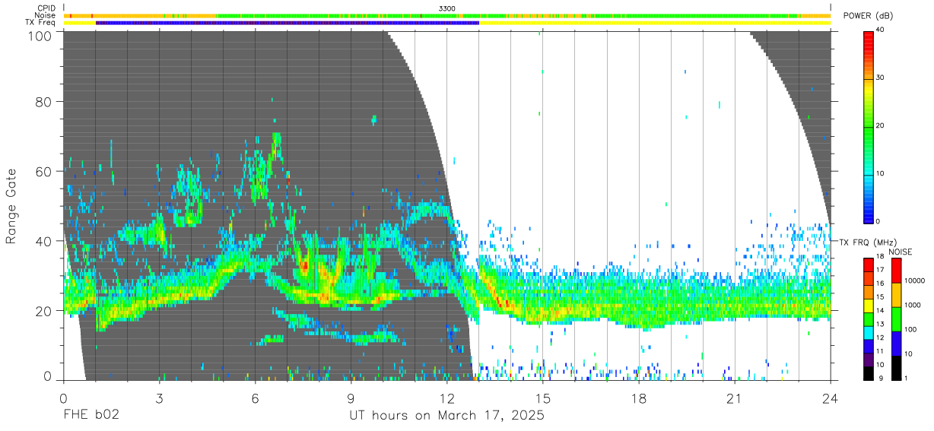Click noise scale value 10000
This screenshot has height=431, width=934.
(913, 281)
